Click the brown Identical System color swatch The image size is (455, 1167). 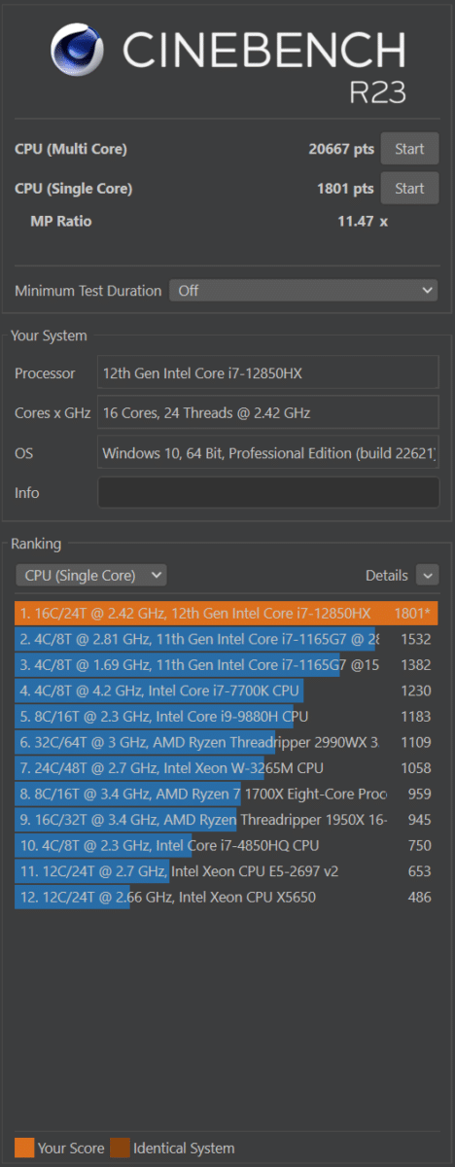click(120, 1148)
